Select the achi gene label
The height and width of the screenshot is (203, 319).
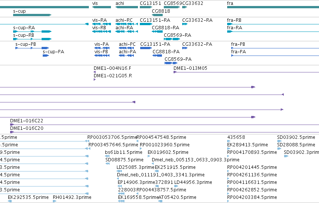pyautogui.click(x=120, y=3)
